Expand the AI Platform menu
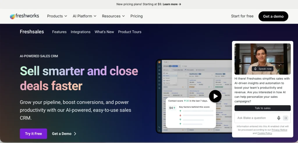 [x=84, y=16]
